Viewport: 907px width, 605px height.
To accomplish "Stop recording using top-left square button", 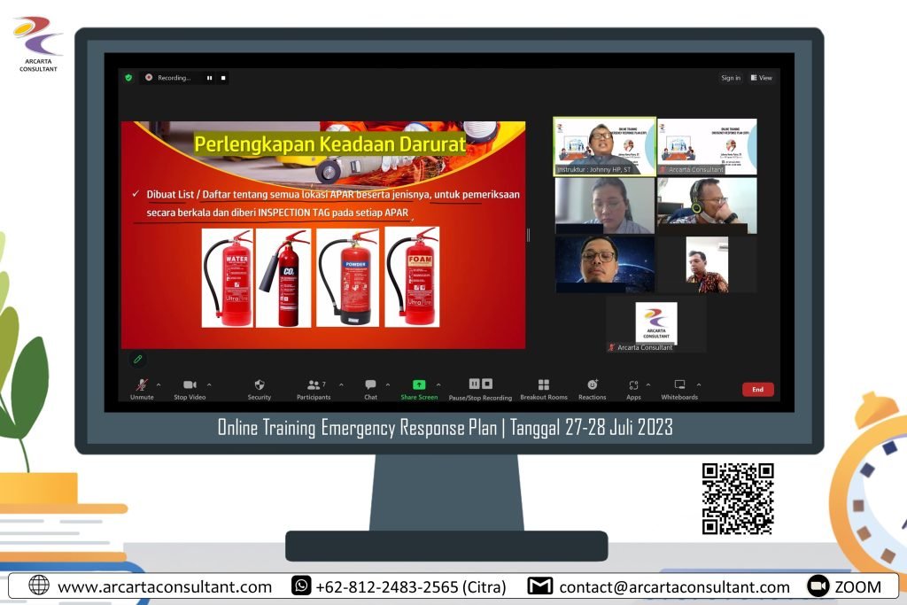I will (223, 78).
